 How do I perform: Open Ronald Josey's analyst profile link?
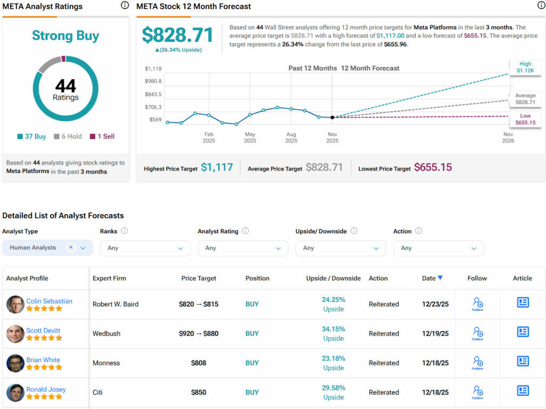(x=46, y=389)
